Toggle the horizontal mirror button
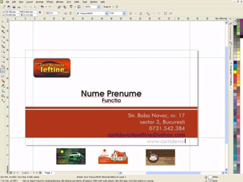 pyautogui.click(x=66, y=13)
